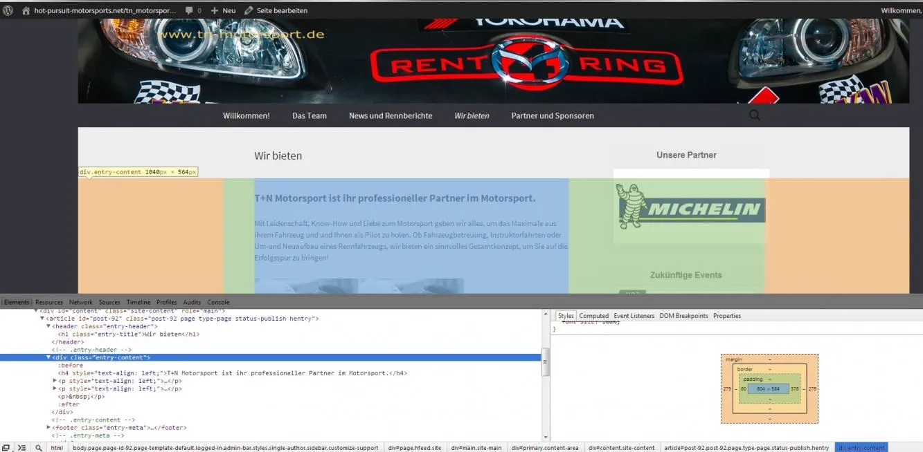Click the .entry-header comment line
923x452 pixels.
click(x=91, y=350)
